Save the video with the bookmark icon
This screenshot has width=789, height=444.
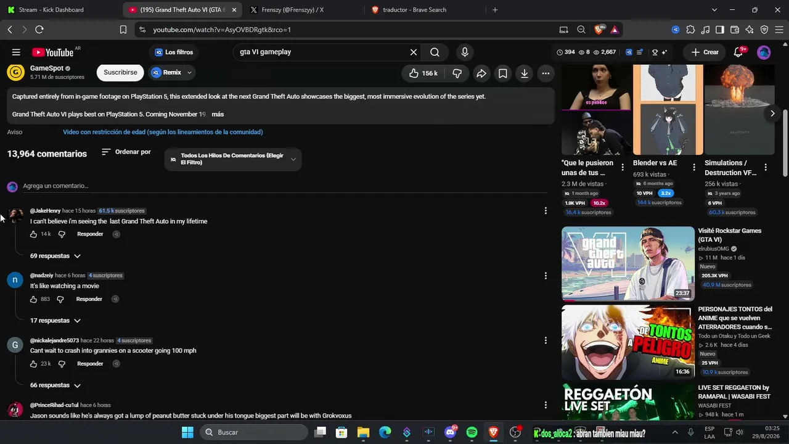coord(503,73)
